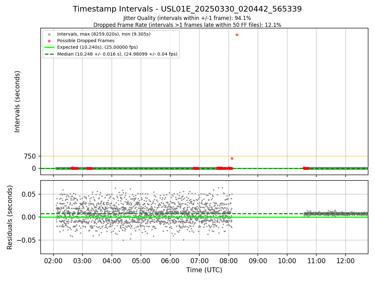Click the x-axis tick label '10:00'
Image resolution: width=375 pixels, height=281 pixels.
pos(287,261)
